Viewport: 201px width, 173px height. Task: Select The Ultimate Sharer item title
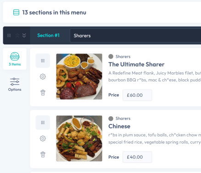pyautogui.click(x=136, y=65)
